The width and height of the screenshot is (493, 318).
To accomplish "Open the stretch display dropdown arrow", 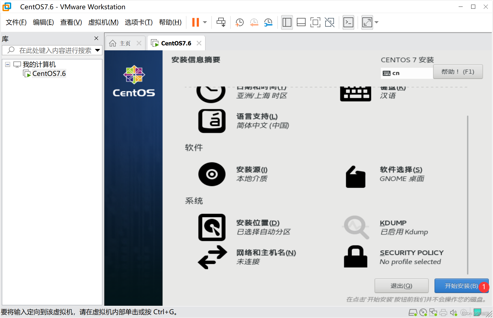I will pos(377,22).
